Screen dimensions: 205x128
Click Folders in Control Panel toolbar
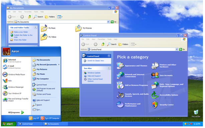coord(123,44)
